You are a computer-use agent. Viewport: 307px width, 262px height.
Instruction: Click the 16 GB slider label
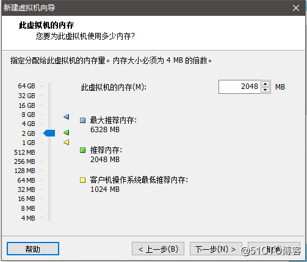click(27, 105)
